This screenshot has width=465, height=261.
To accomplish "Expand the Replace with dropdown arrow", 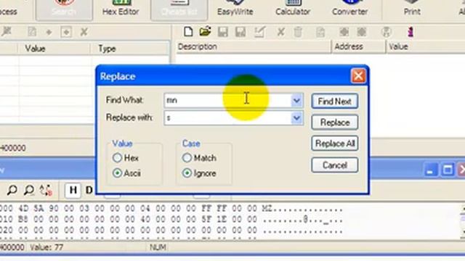I will 296,118.
